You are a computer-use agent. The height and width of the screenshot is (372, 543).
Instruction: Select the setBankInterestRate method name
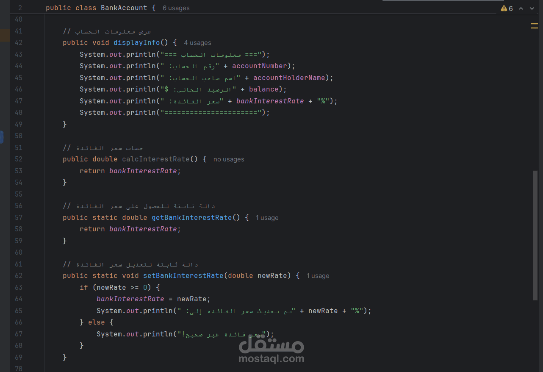[x=183, y=276]
